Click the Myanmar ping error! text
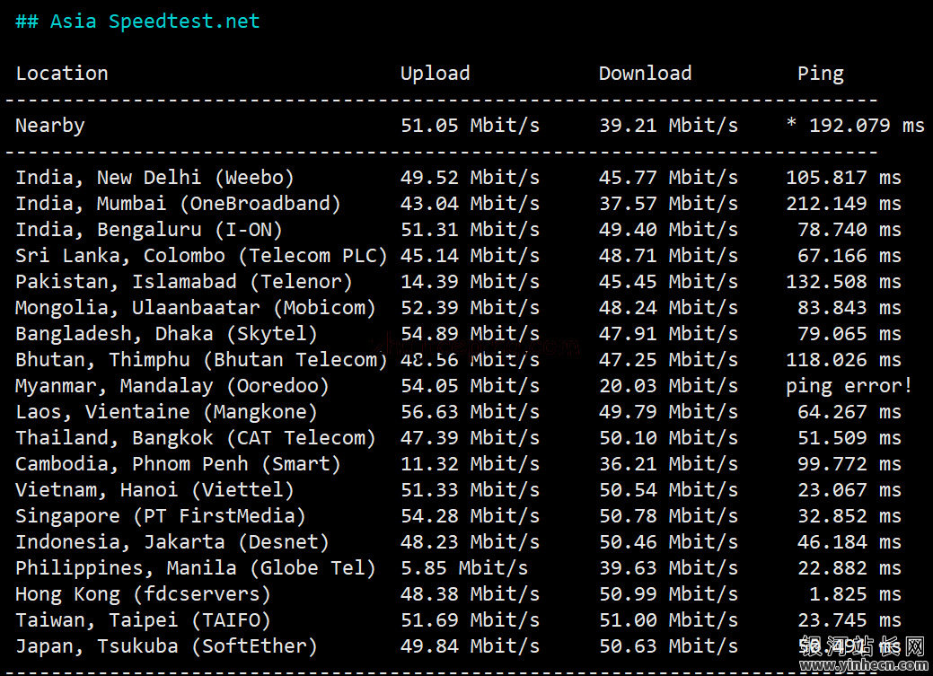933x676 pixels. [x=849, y=386]
